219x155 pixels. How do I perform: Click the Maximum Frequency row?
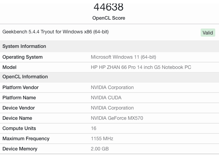25,139
